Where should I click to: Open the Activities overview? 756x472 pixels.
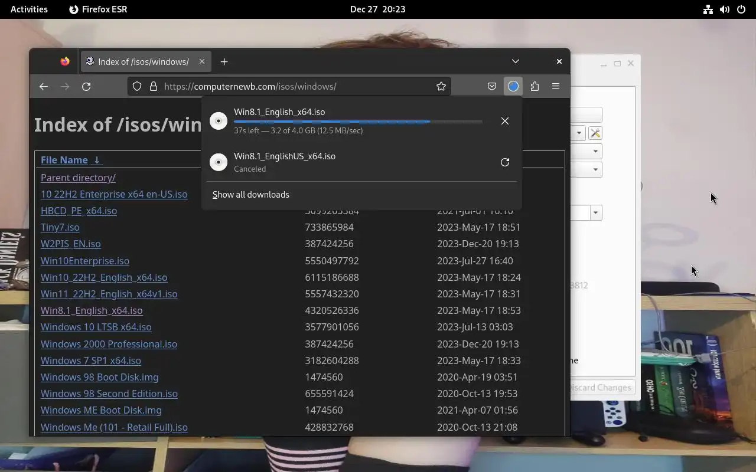click(29, 9)
